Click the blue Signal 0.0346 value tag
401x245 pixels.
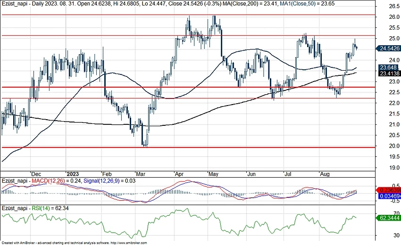tap(390, 196)
